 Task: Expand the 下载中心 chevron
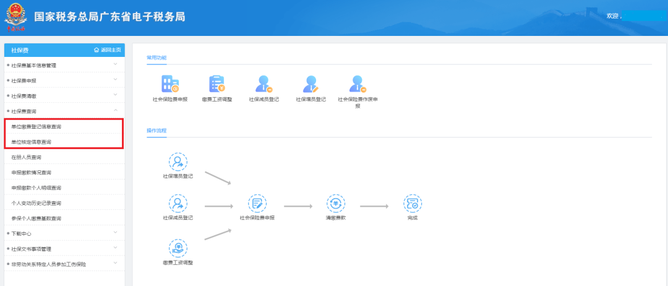point(115,233)
